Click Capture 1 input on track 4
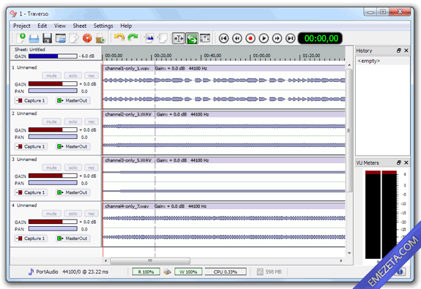Image resolution: width=421 pixels, height=289 pixels. tap(31, 239)
